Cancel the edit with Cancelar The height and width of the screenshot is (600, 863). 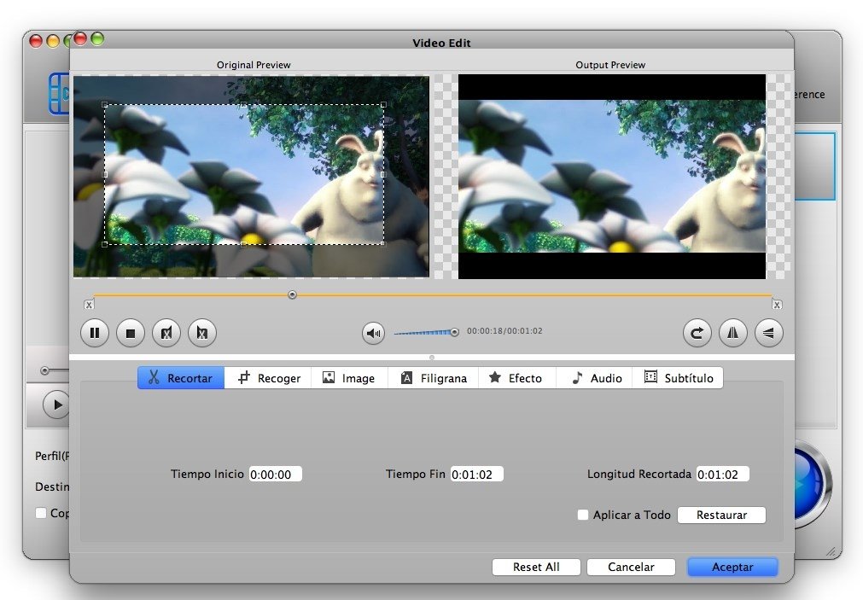coord(631,567)
